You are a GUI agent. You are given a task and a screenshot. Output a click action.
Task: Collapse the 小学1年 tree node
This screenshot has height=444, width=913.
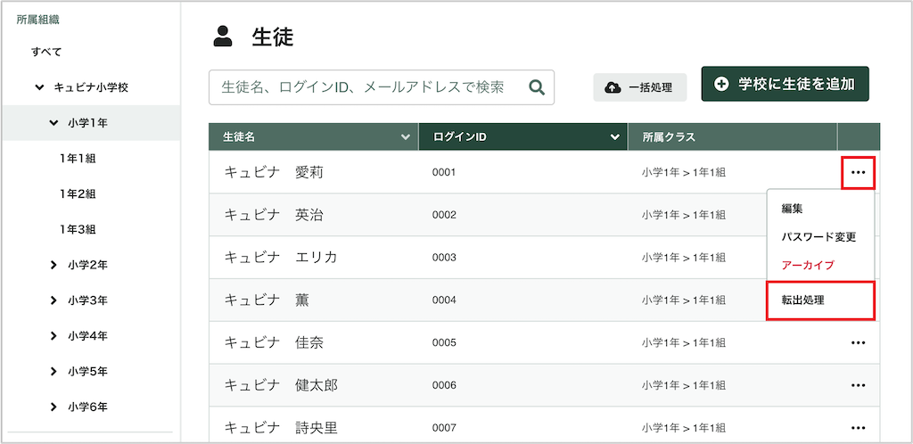[x=54, y=123]
